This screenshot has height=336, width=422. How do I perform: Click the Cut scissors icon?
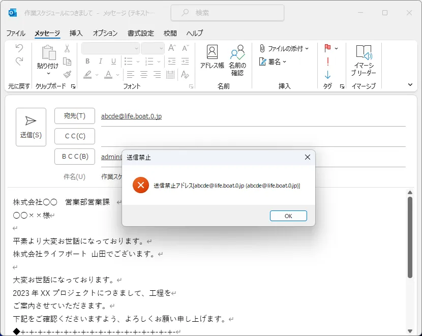point(67,48)
